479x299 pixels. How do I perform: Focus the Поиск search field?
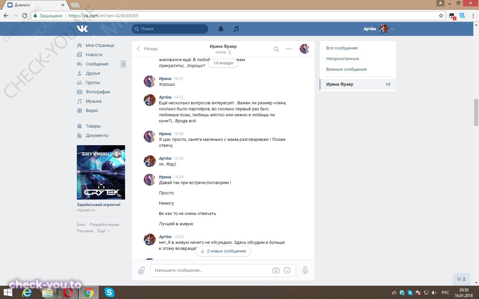pyautogui.click(x=170, y=29)
